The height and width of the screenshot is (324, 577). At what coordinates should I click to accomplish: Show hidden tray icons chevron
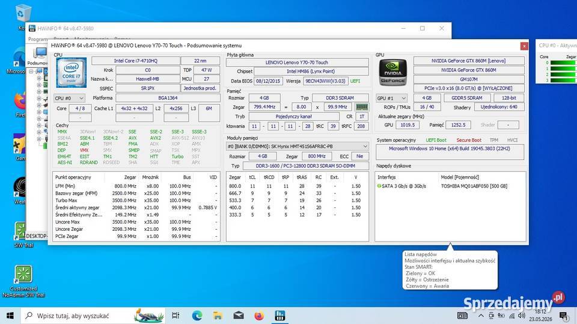pyautogui.click(x=481, y=316)
